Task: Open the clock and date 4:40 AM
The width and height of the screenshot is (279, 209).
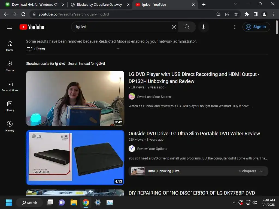Action: pyautogui.click(x=268, y=202)
